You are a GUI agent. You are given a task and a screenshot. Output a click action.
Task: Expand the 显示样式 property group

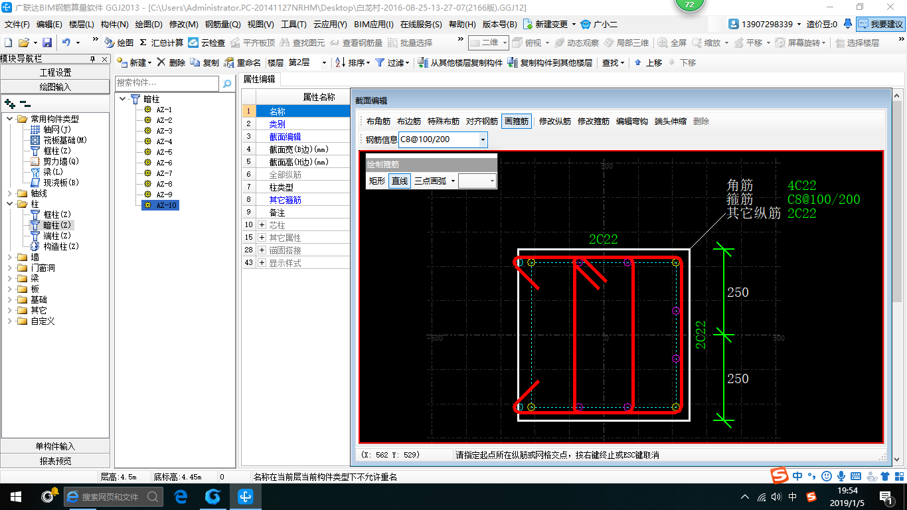click(x=262, y=263)
